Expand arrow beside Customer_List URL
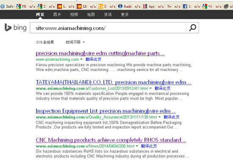Image resolution: width=233 pixels, height=162 pixels. [150, 88]
